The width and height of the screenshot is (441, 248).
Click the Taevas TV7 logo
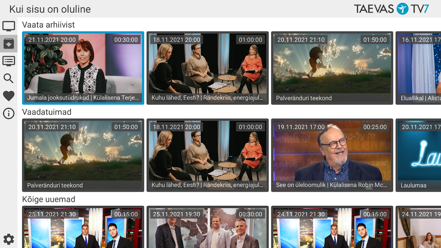(x=391, y=9)
